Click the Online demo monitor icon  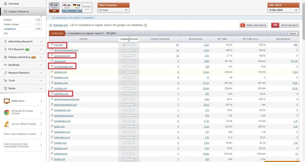click(x=7, y=101)
